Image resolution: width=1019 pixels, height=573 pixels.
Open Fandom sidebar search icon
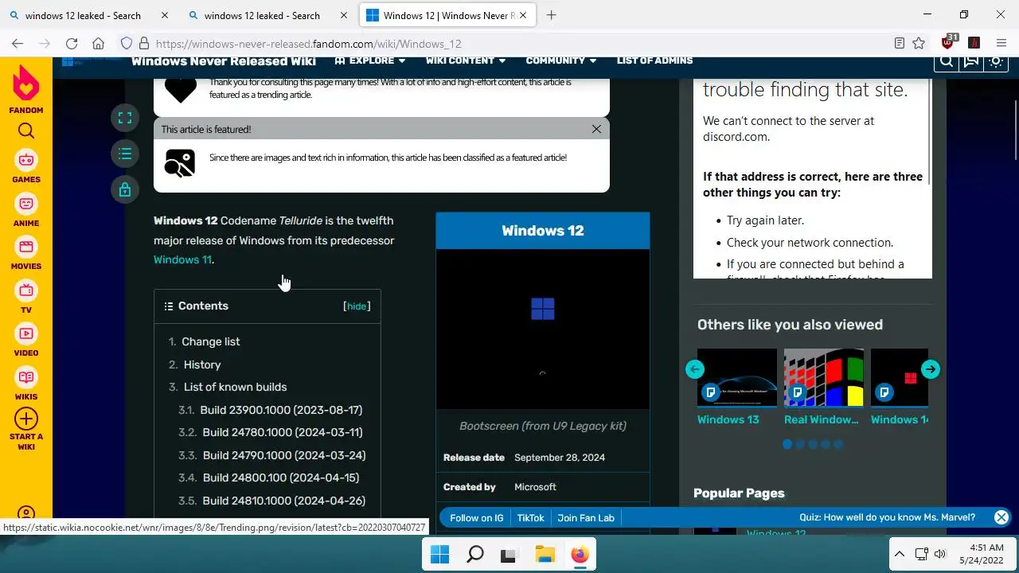pos(26,131)
